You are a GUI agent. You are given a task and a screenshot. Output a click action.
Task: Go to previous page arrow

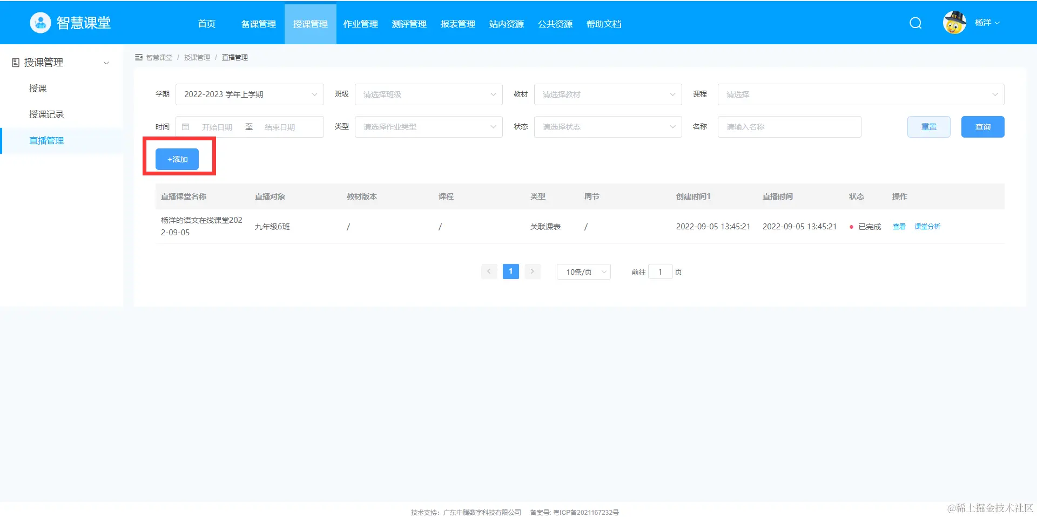[489, 271]
